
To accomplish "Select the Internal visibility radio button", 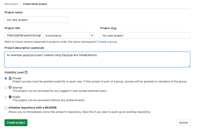I will tap(6, 88).
